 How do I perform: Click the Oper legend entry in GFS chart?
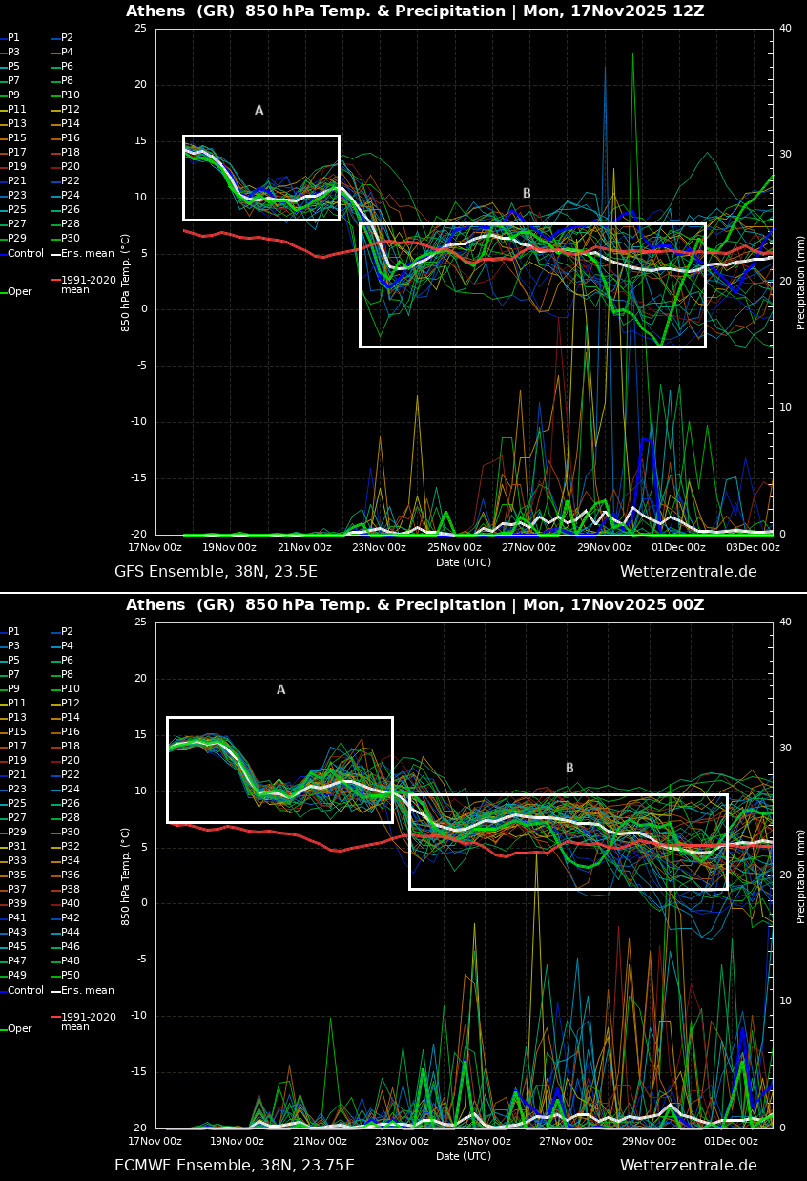point(20,292)
